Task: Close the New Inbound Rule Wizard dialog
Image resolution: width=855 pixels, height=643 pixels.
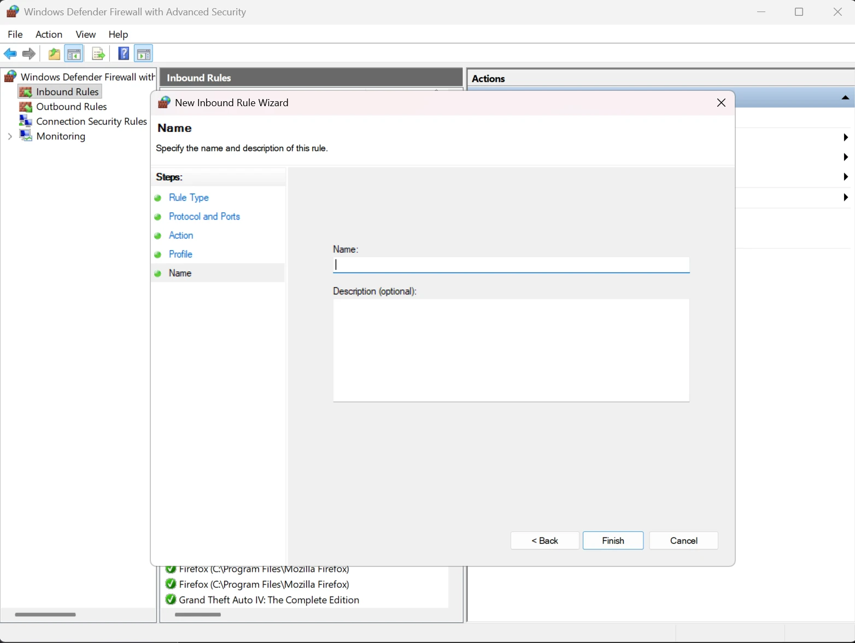Action: (721, 103)
